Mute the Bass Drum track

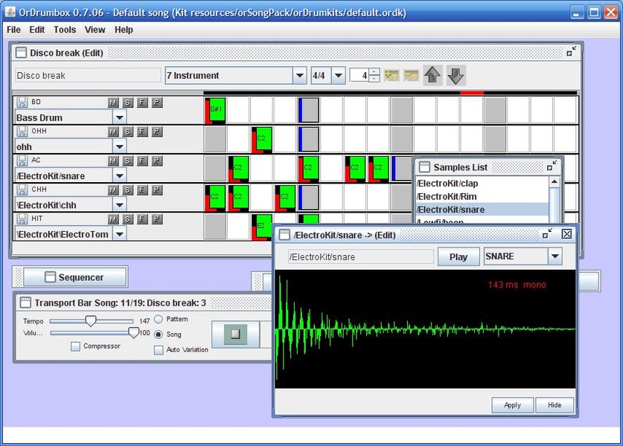[113, 102]
